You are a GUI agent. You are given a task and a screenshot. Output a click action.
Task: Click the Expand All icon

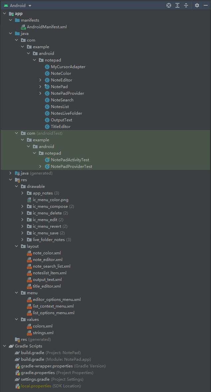177,5
